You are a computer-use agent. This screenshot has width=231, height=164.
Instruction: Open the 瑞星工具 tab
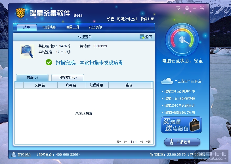click(x=72, y=27)
